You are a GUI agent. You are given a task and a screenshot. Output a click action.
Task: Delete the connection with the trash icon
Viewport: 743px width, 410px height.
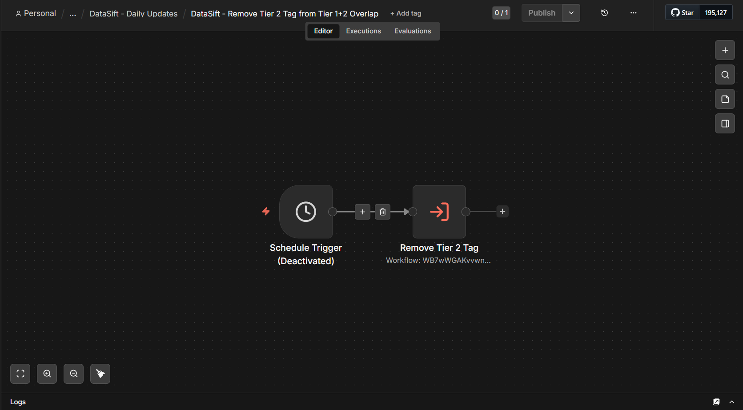pyautogui.click(x=382, y=212)
